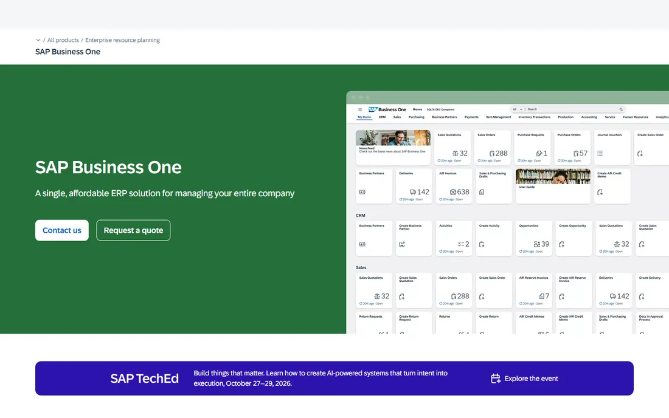Image resolution: width=669 pixels, height=418 pixels.
Task: Open the Human Resources tab
Action: click(x=636, y=117)
